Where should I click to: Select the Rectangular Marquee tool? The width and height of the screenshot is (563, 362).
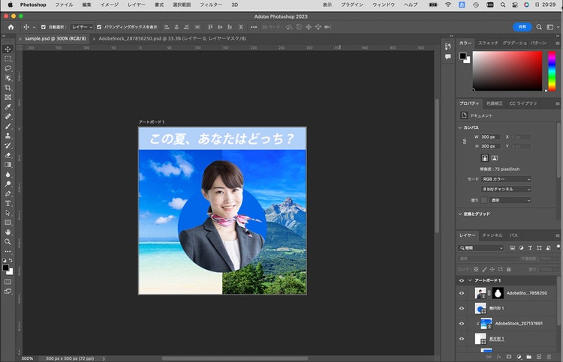pyautogui.click(x=8, y=58)
